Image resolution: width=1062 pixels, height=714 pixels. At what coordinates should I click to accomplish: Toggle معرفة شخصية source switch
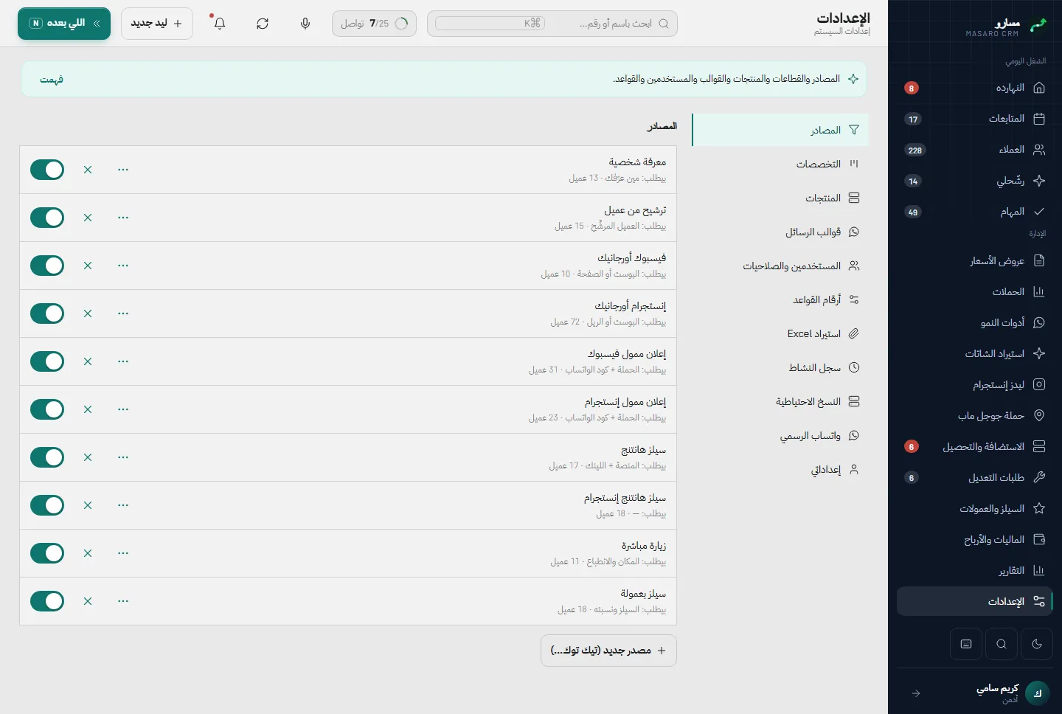tap(47, 170)
